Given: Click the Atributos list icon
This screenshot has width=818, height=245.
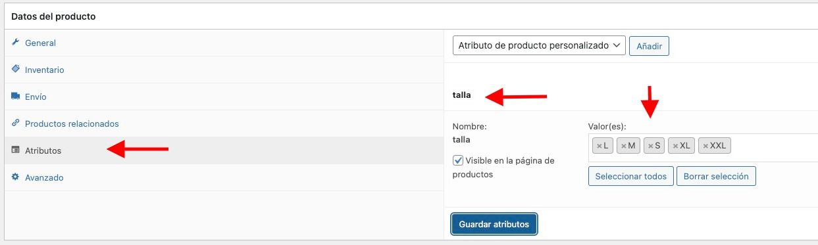Looking at the screenshot, I should click(x=16, y=150).
